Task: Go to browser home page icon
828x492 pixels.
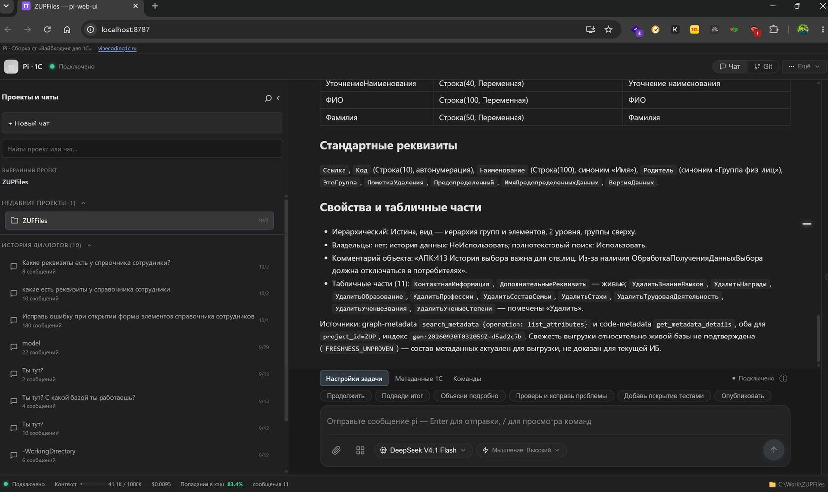Action: 67,30
